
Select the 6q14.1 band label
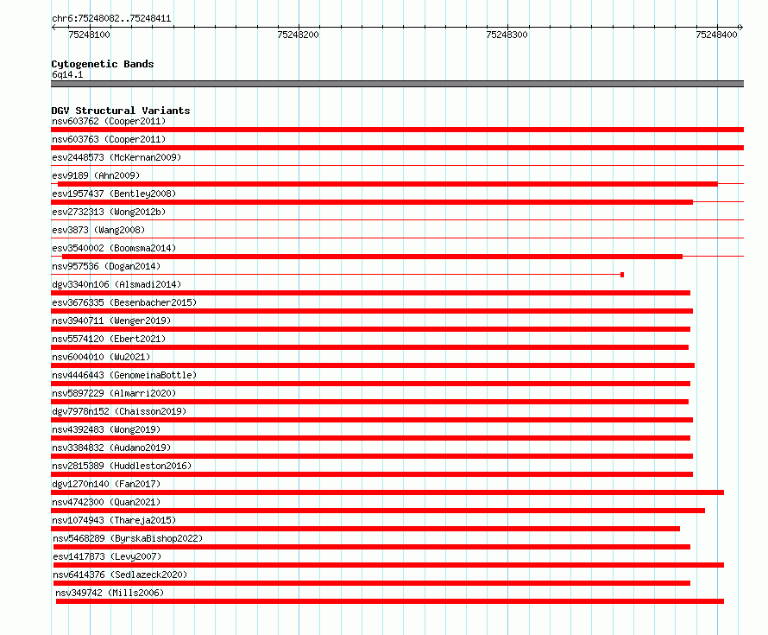pos(67,74)
